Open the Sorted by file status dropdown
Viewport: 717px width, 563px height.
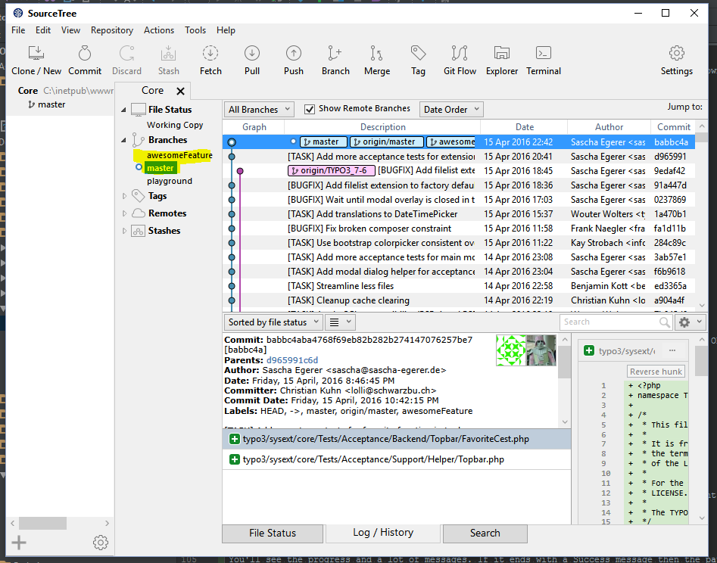(273, 322)
